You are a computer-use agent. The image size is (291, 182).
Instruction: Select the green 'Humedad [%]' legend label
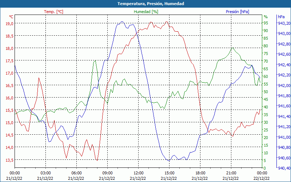(x=146, y=12)
